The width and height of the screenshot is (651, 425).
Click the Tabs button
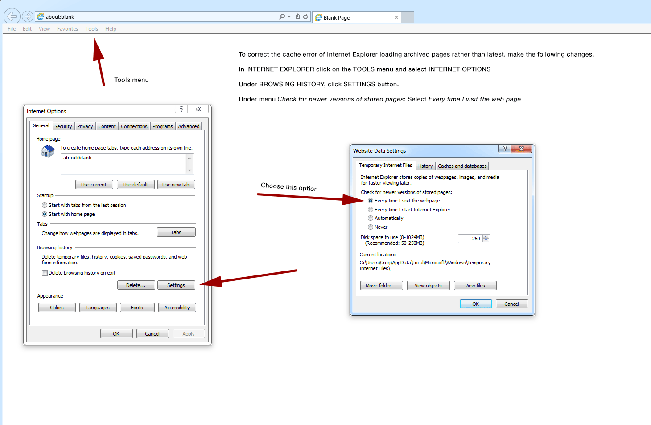click(176, 232)
